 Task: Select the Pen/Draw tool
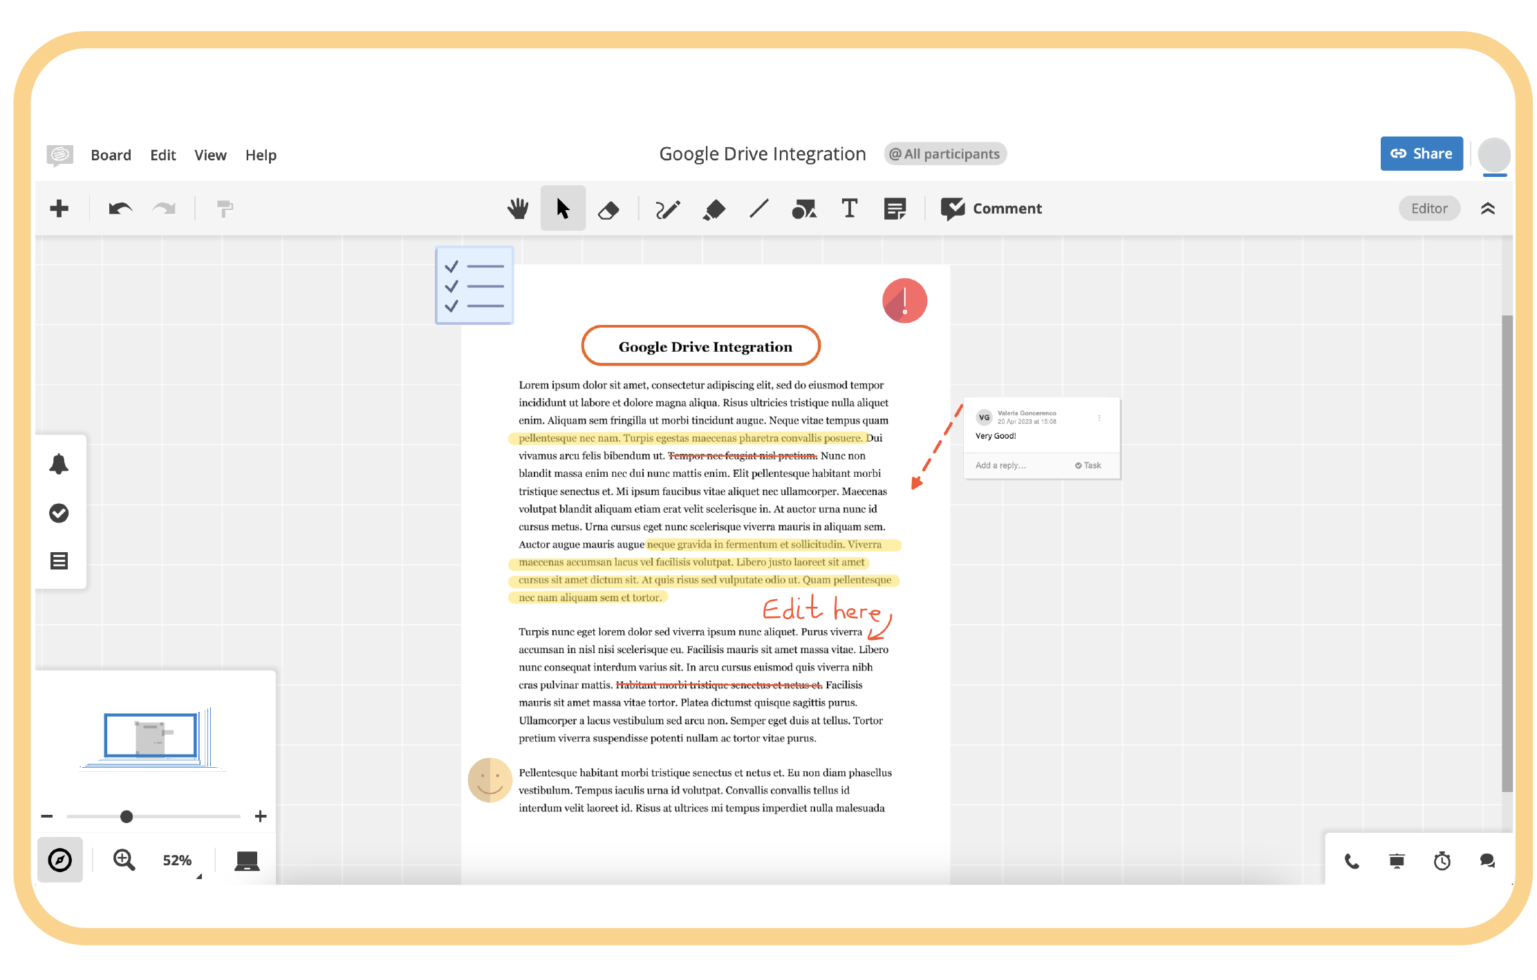668,207
